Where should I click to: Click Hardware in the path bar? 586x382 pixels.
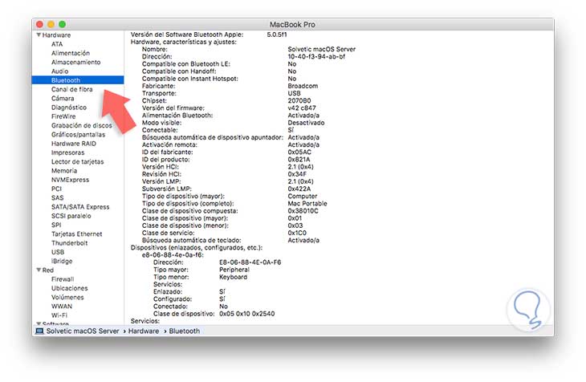[144, 331]
